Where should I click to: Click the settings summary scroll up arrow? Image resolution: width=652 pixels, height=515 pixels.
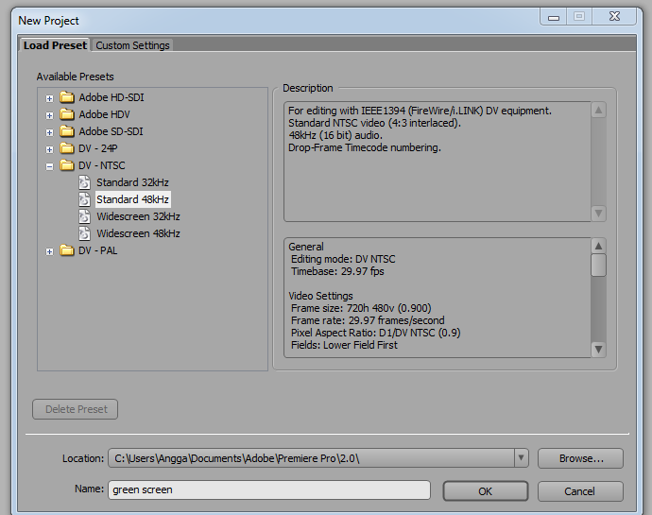click(598, 246)
